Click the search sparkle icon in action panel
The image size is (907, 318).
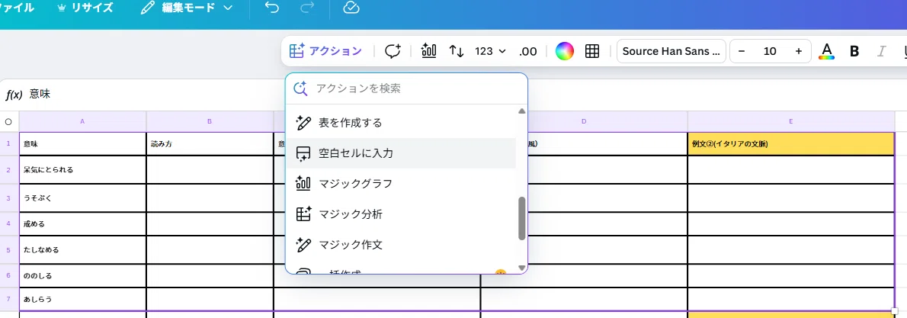pos(300,88)
